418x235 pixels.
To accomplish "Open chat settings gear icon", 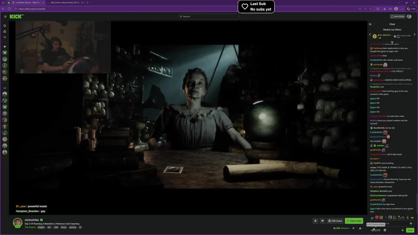I will [x=403, y=230].
